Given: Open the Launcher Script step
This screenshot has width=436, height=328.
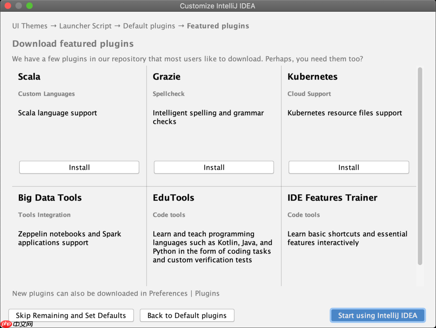Looking at the screenshot, I should point(85,25).
